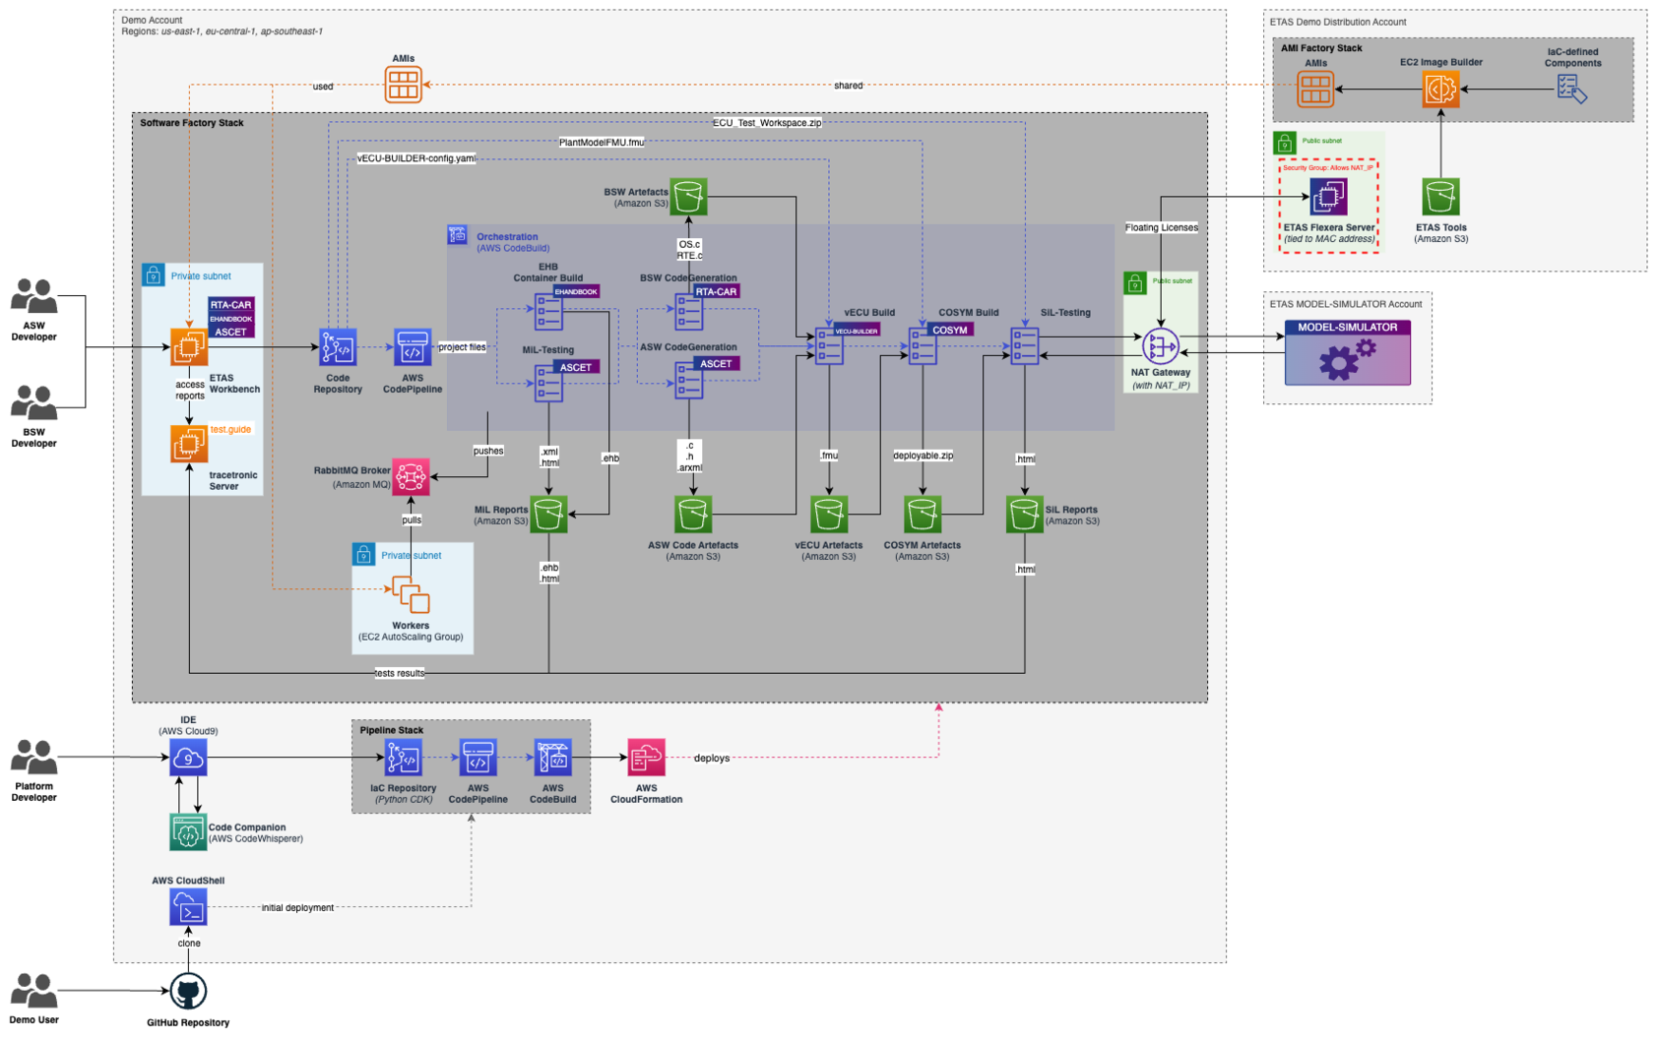Click the Orchestration CodeBuild icon
1657x1039 pixels.
[458, 235]
